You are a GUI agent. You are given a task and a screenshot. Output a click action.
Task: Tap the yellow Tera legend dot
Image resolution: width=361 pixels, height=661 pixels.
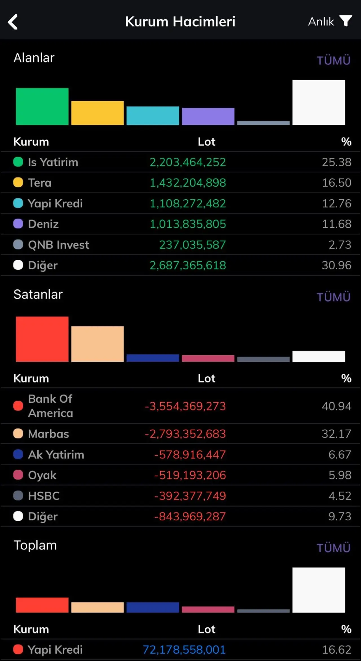18,183
